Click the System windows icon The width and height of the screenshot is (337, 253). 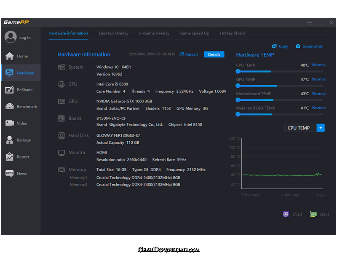pos(61,67)
